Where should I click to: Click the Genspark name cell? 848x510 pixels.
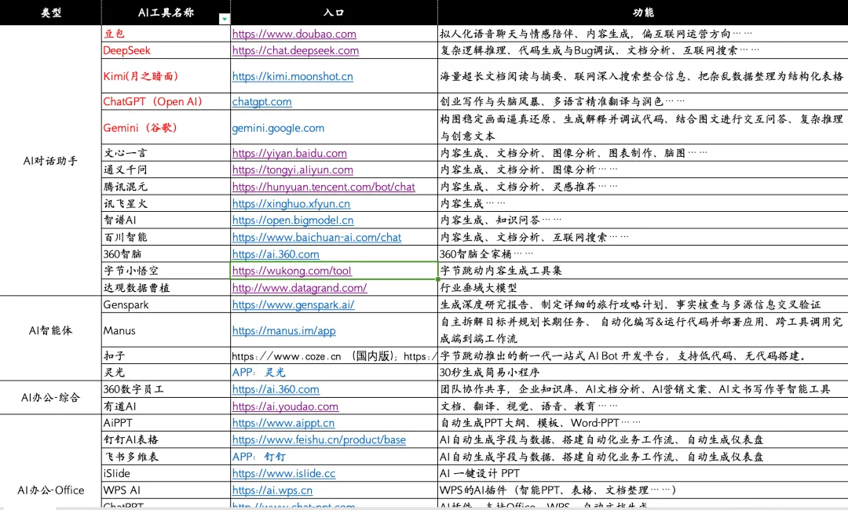coord(166,304)
